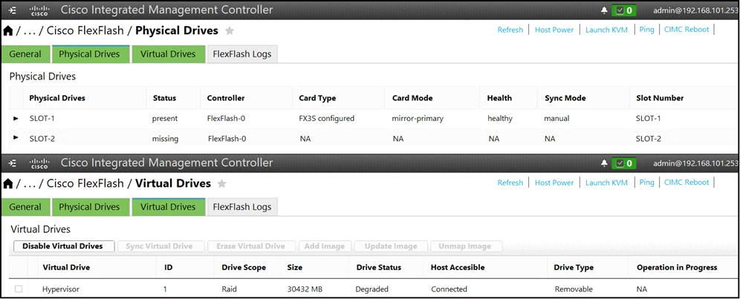Open Host Power on the Virtual Drives page
This screenshot has height=299, width=740.
[x=554, y=183]
